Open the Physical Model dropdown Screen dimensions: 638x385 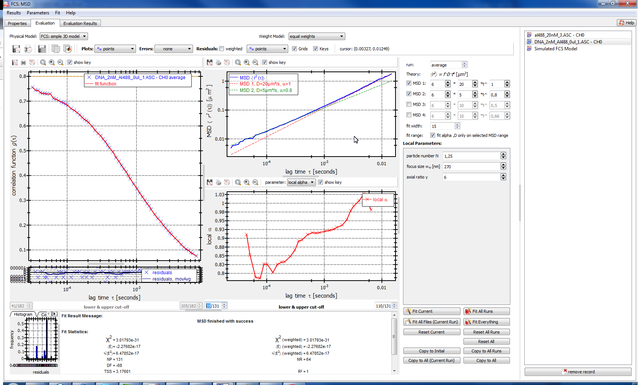[63, 36]
